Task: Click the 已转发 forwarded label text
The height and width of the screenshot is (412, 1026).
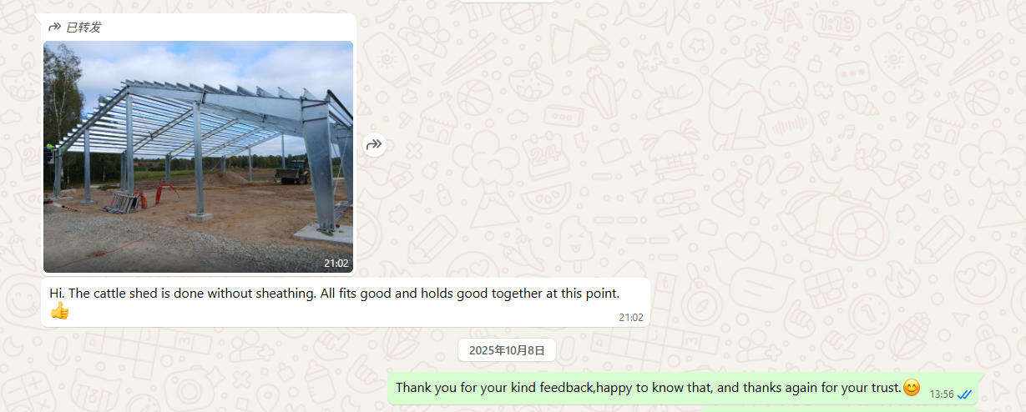Action: coord(83,28)
